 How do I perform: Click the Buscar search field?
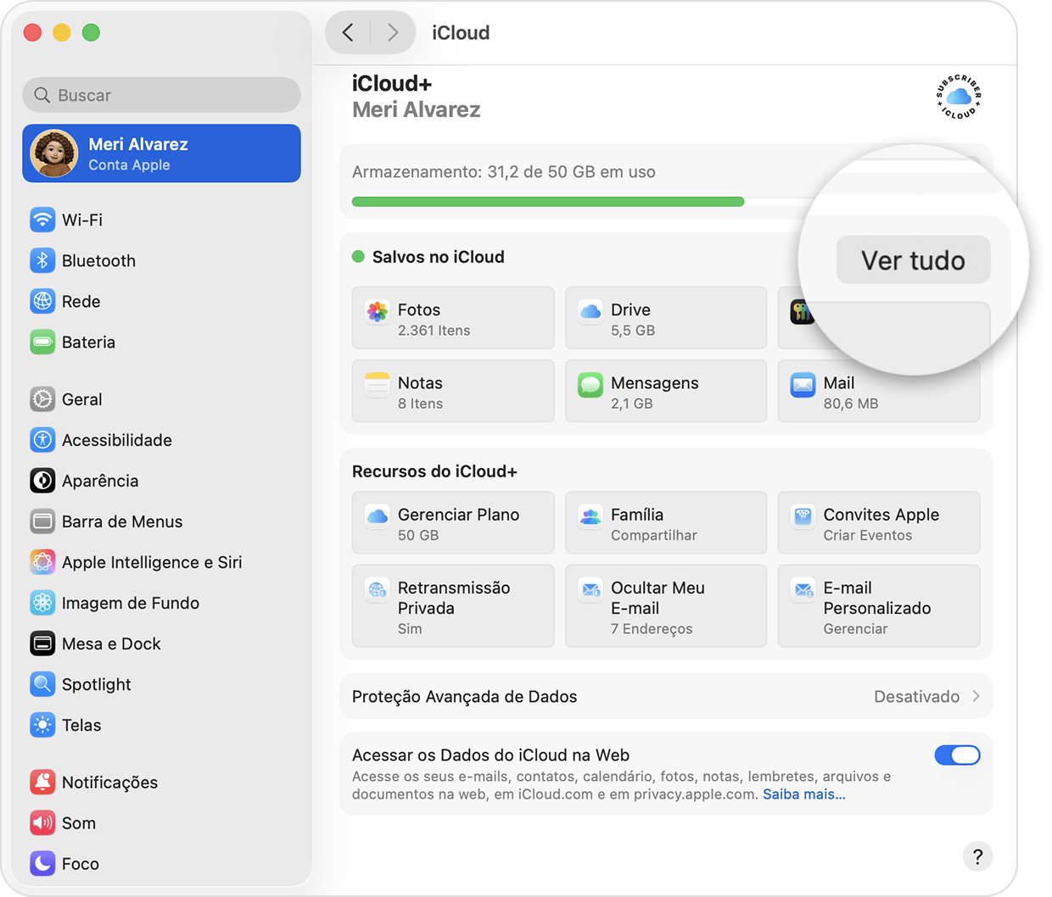161,95
